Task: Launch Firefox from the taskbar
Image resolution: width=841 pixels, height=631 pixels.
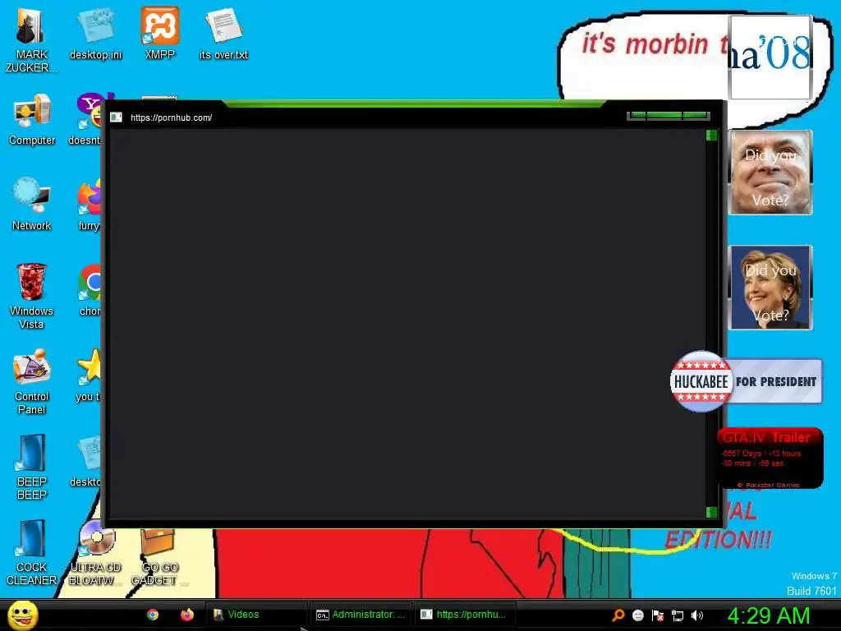Action: click(186, 615)
